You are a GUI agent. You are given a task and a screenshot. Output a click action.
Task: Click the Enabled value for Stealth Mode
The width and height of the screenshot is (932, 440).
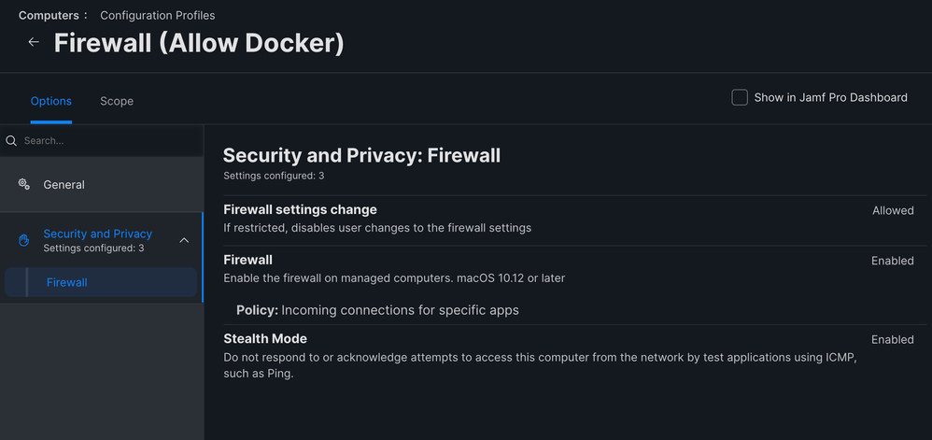click(x=892, y=339)
